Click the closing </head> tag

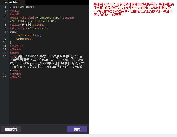tap(15, 49)
